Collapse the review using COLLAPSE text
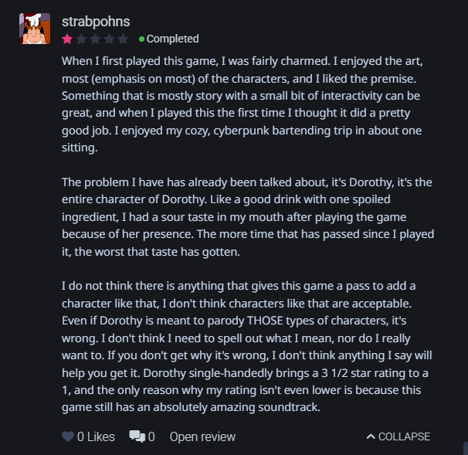This screenshot has width=468, height=455. pyautogui.click(x=404, y=436)
